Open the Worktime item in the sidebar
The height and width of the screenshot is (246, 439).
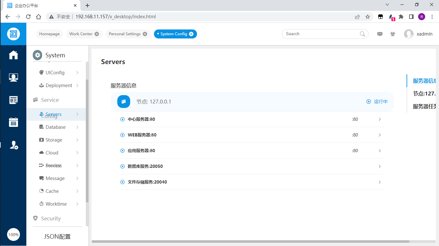56,204
